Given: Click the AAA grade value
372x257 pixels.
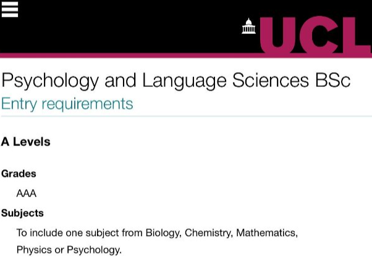Looking at the screenshot, I should 27,194.
